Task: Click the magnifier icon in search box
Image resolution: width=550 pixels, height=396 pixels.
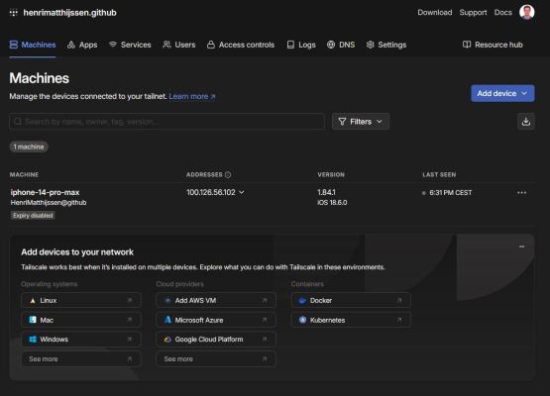Action: (17, 122)
